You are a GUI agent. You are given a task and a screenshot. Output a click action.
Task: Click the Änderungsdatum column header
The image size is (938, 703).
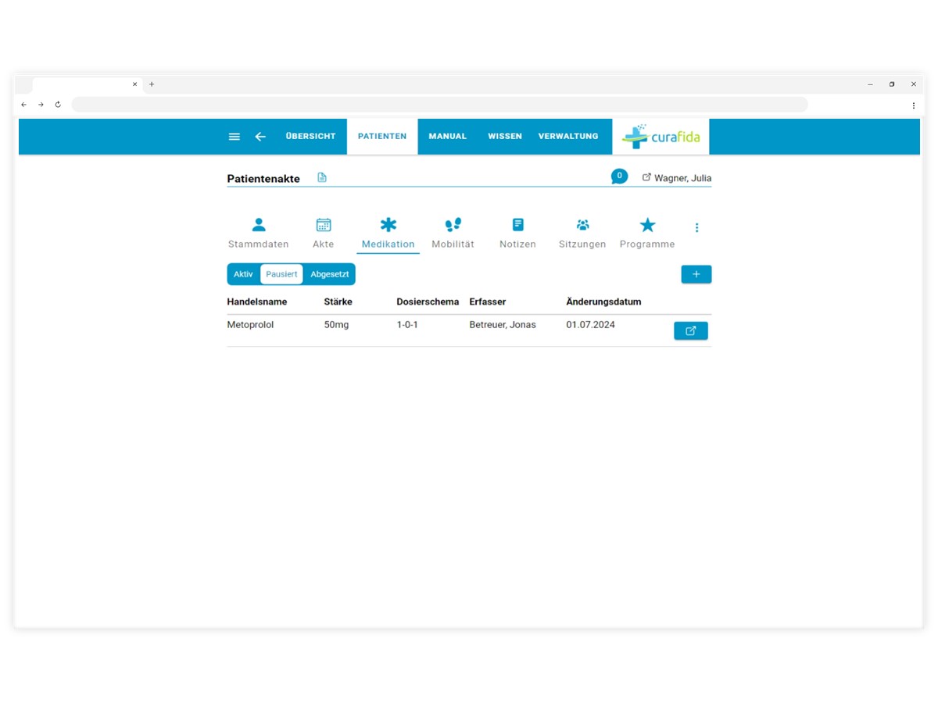point(604,302)
